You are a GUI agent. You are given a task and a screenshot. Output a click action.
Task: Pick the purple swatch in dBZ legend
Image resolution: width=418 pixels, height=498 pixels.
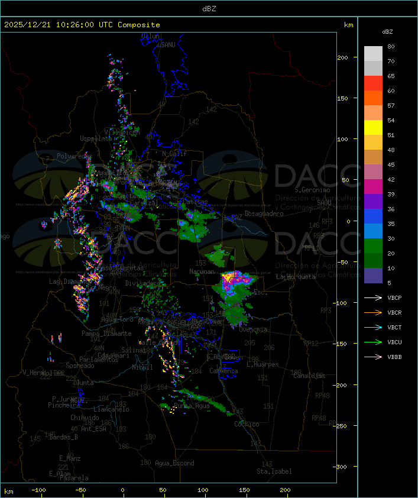373,201
